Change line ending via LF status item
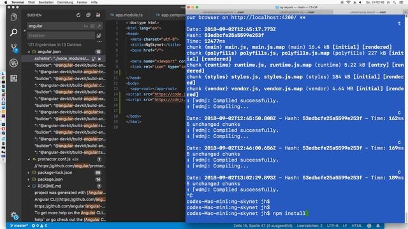The width and height of the screenshot is (408, 229). pos(345,226)
